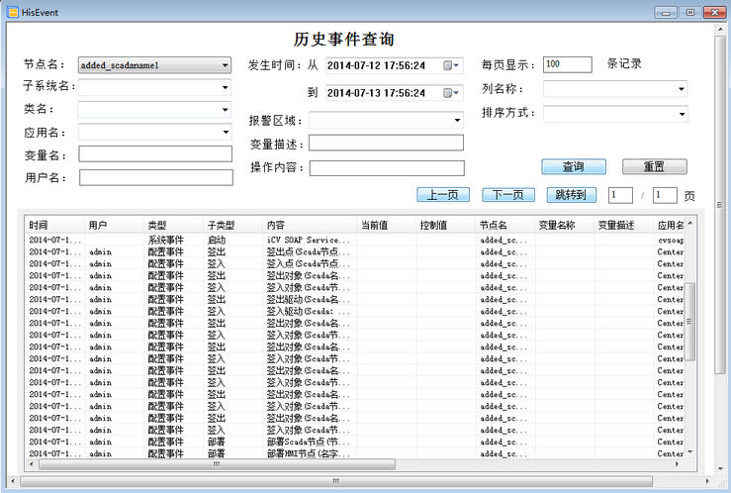This screenshot has width=731, height=493.
Task: Click the 类型 column header
Action: pyautogui.click(x=174, y=226)
